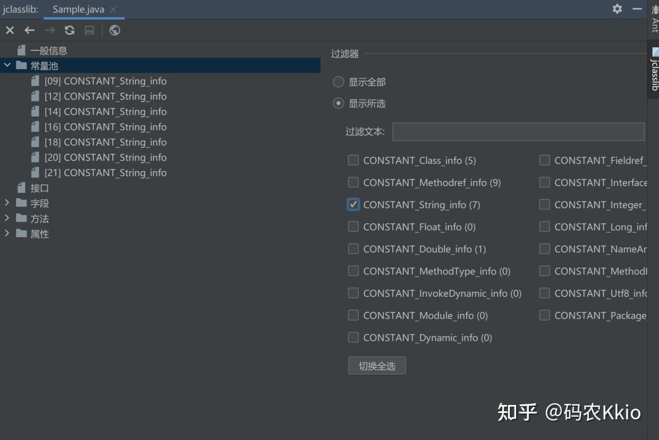Select the 显示全部 radio button

[339, 82]
